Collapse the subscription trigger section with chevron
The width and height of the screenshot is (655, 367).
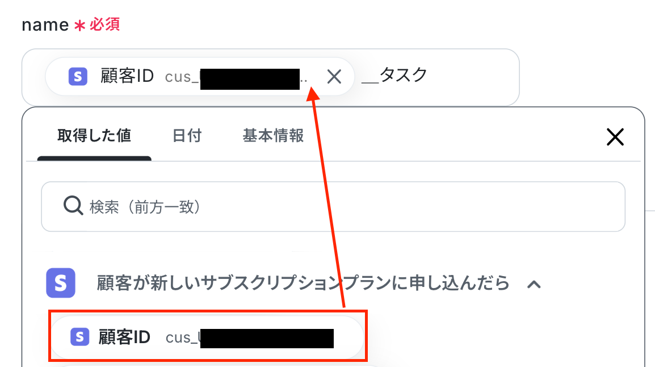click(x=534, y=285)
